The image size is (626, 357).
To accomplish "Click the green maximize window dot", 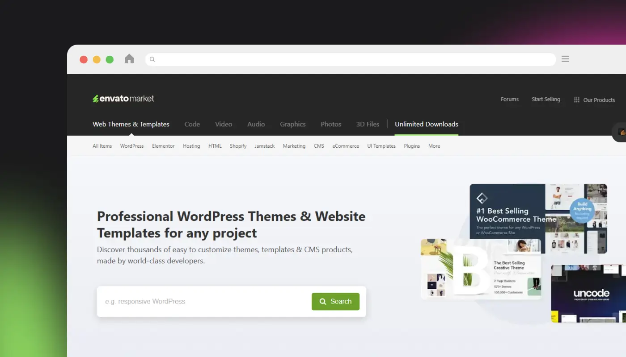I will 110,59.
